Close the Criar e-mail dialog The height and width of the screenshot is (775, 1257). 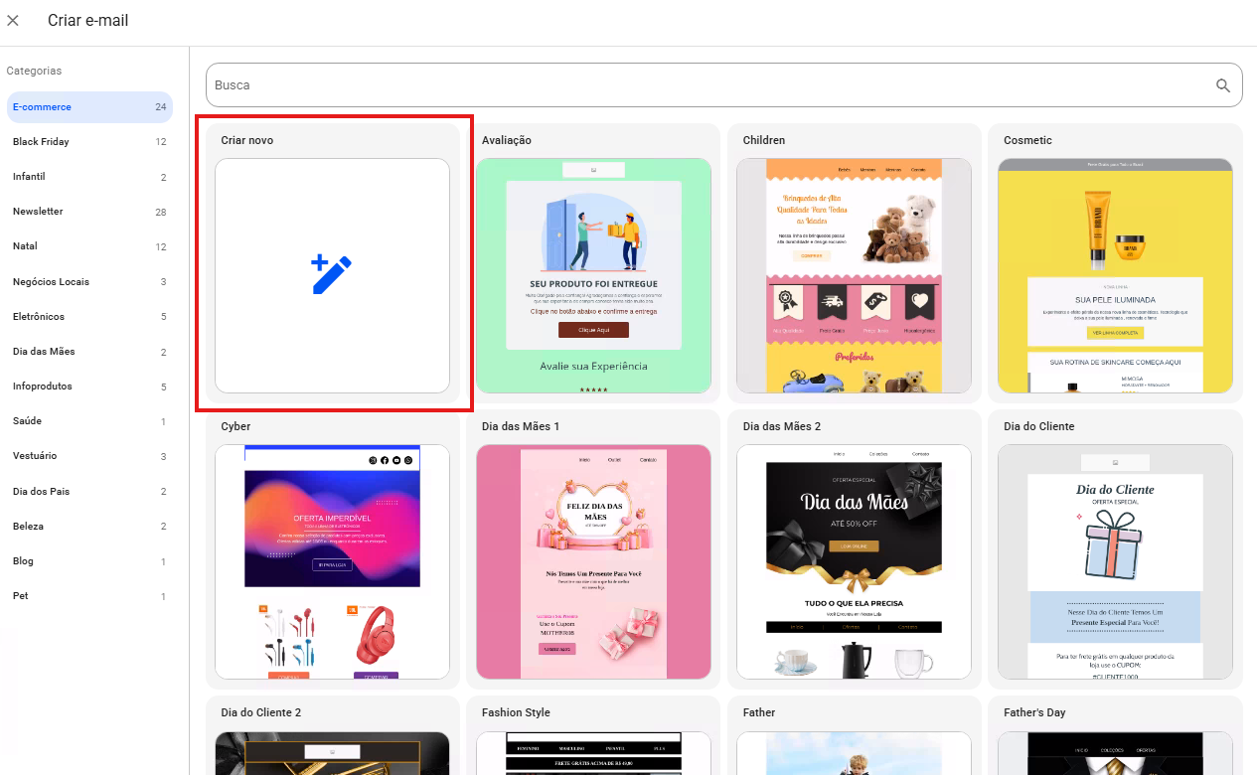pos(13,21)
